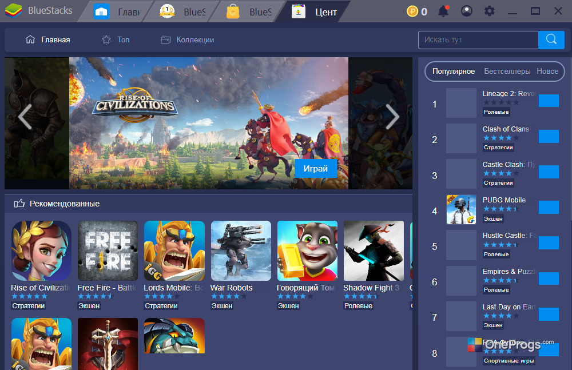The height and width of the screenshot is (370, 572).
Task: Click the blue button next to Castle Clash
Action: 549,172
